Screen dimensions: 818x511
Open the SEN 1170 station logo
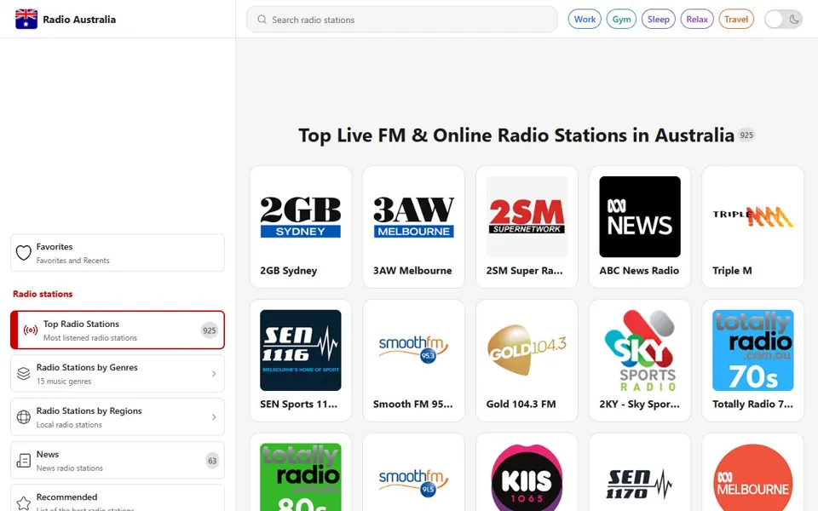[640, 477]
